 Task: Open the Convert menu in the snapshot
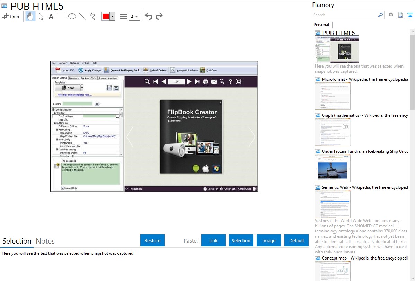63,63
